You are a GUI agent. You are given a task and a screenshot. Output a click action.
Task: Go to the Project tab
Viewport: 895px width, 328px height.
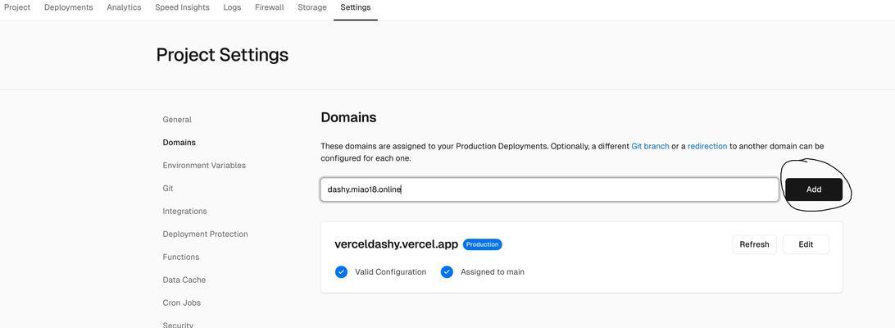tap(17, 7)
